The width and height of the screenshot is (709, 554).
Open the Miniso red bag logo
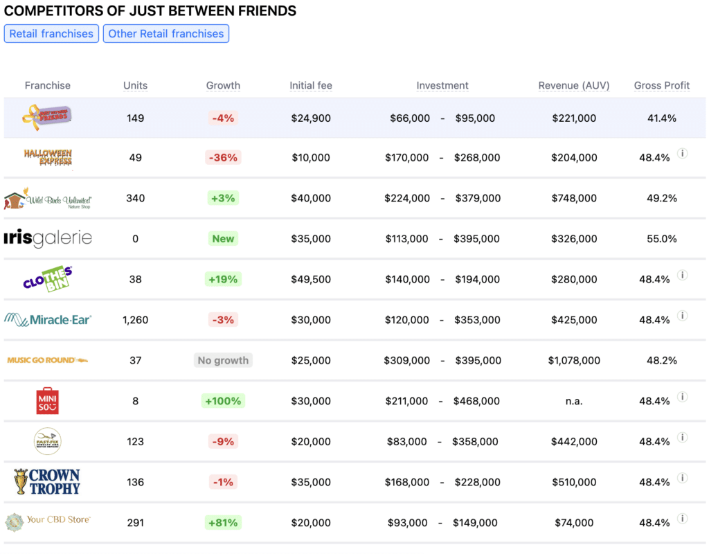click(48, 401)
